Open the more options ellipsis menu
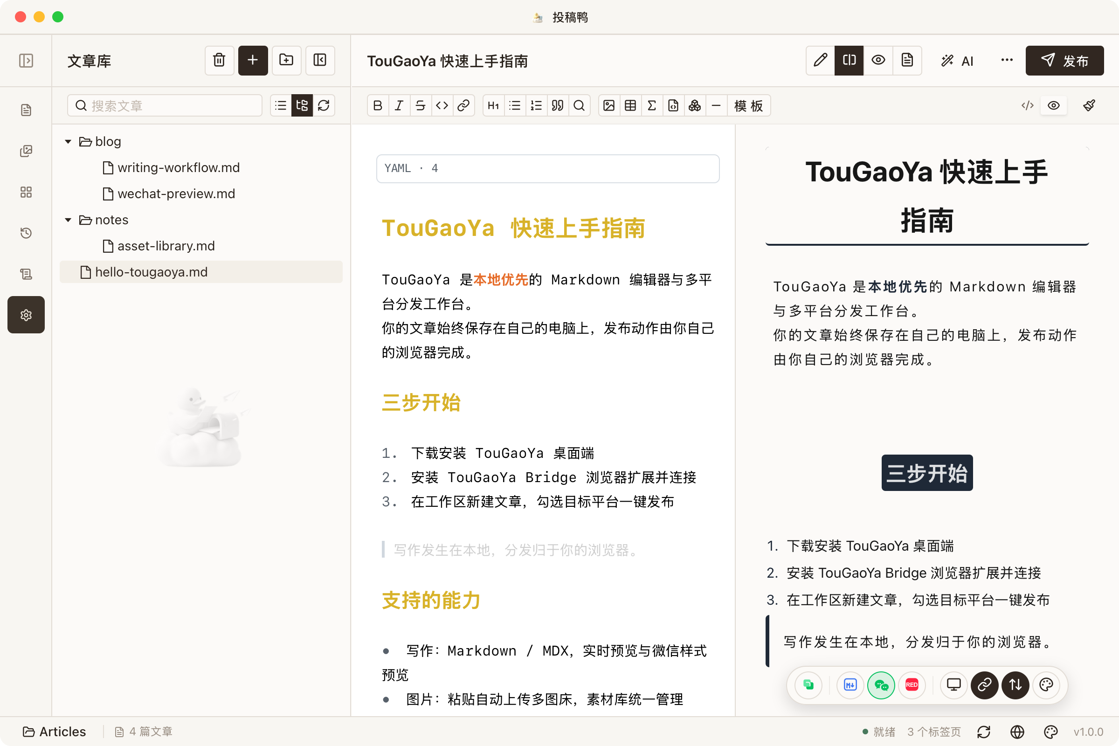 1007,61
